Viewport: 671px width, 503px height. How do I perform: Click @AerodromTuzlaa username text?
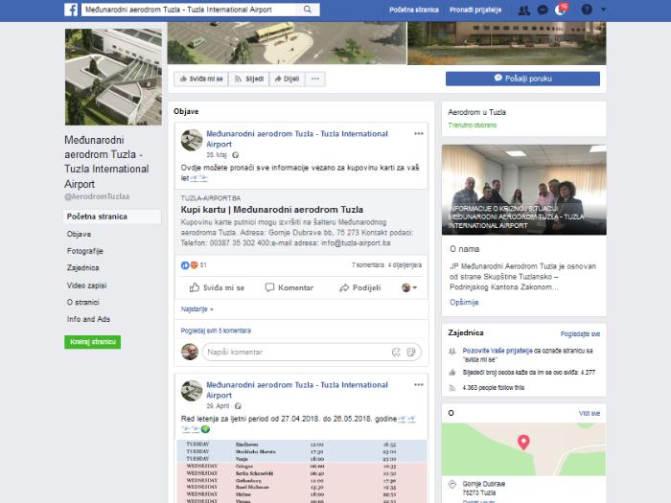[x=97, y=196]
